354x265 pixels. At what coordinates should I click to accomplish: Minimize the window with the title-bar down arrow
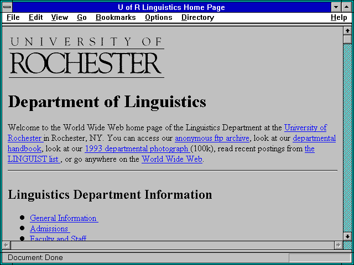(x=336, y=7)
